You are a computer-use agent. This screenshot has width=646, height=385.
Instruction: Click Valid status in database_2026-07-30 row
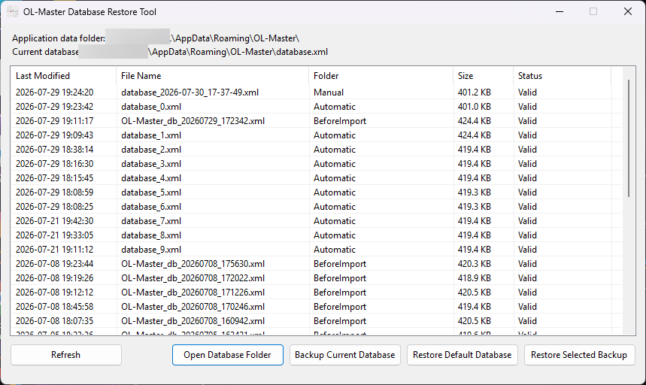tap(527, 92)
